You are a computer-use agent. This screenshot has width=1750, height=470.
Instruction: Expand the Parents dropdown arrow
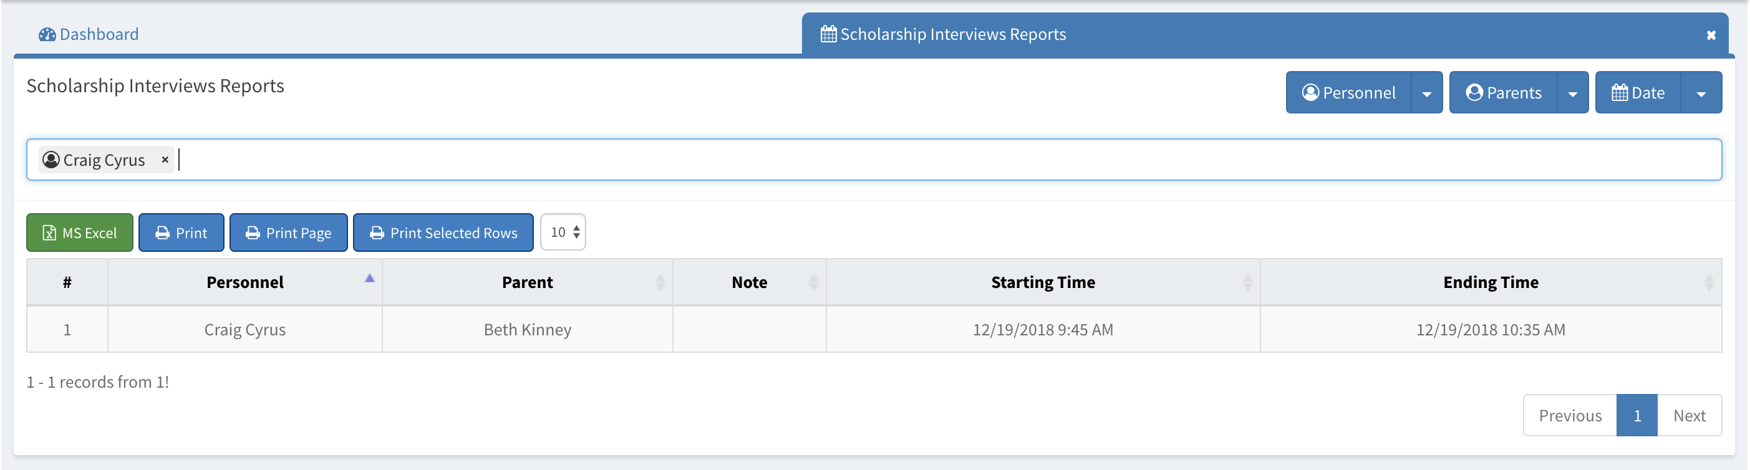(x=1573, y=93)
